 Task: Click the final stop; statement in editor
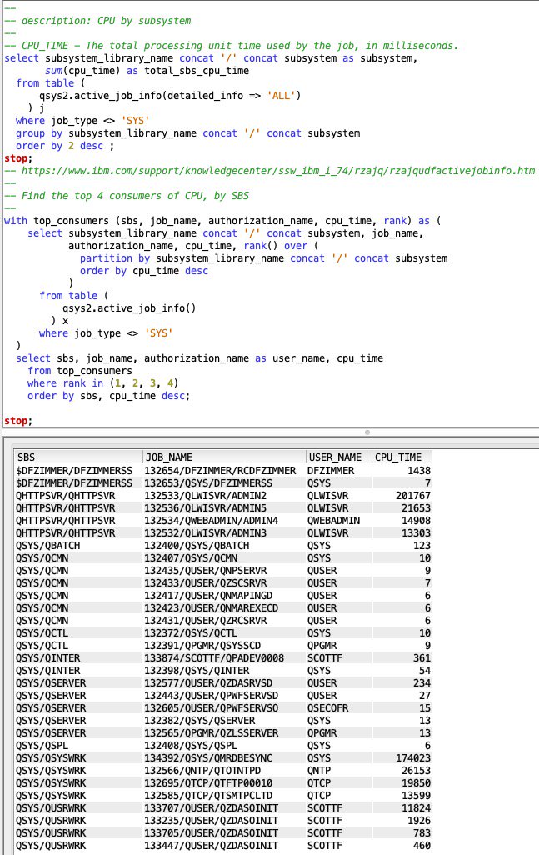[x=18, y=421]
